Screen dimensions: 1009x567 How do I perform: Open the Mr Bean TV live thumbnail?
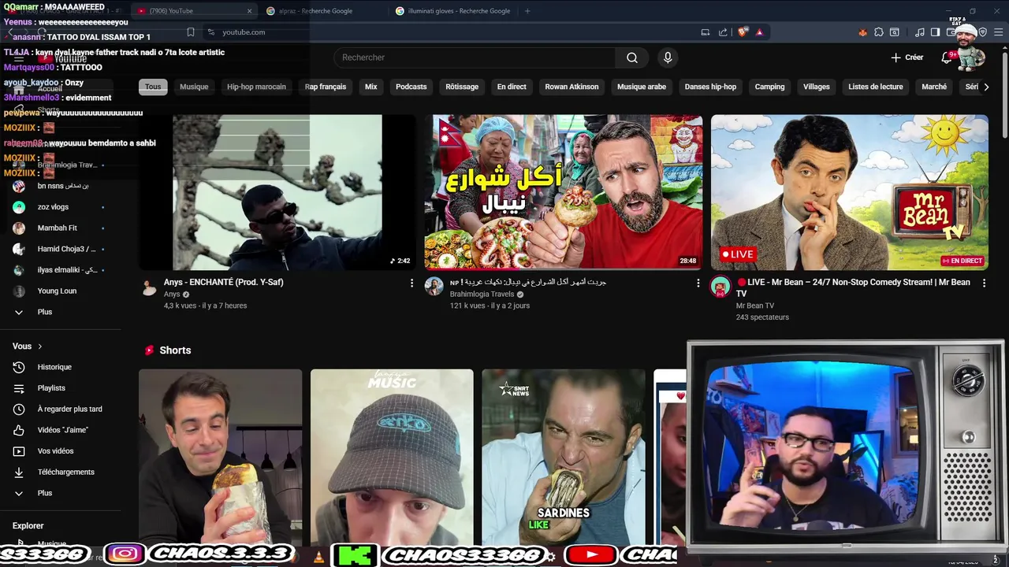tap(850, 192)
